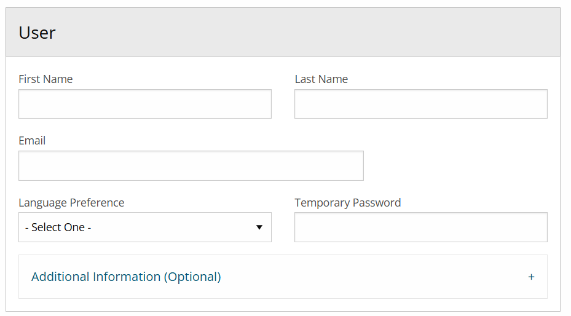Viewport: 571px width, 316px height.
Task: Click into the Last Name field
Action: (420, 104)
